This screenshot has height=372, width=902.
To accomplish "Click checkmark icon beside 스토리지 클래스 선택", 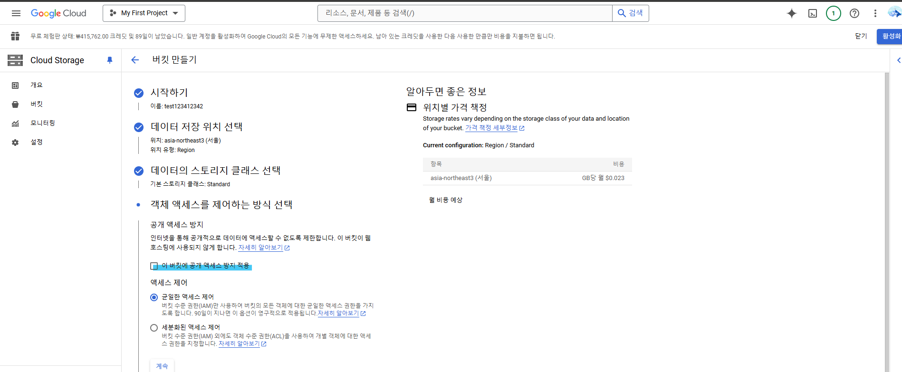I will click(139, 171).
